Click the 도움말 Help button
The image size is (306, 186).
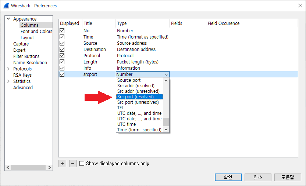[288, 177]
